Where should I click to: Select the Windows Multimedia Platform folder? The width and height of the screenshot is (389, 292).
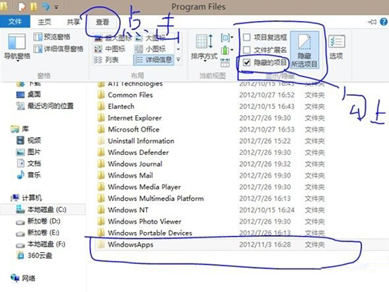pos(156,199)
